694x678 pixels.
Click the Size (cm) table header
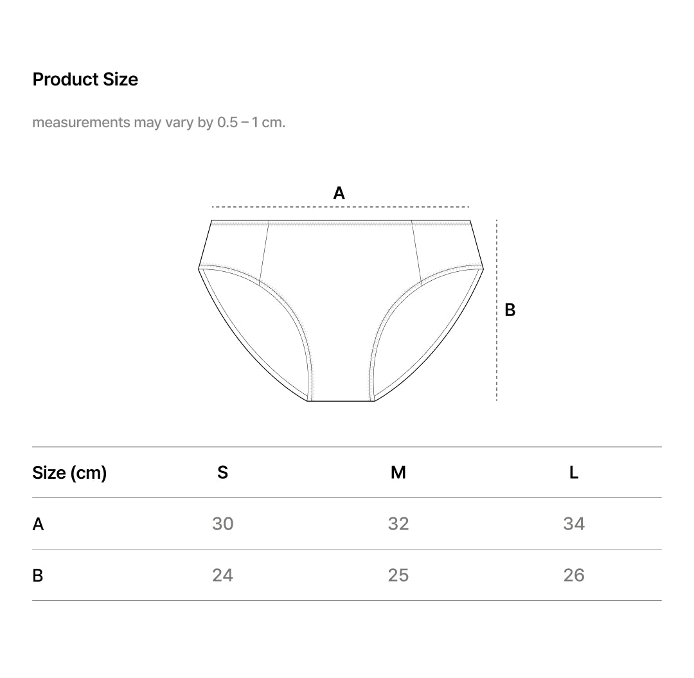[x=69, y=472]
